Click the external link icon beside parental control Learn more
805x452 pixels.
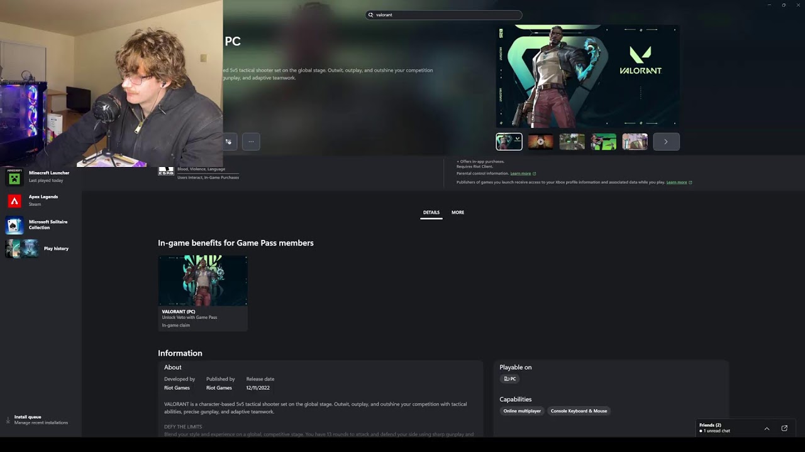[535, 173]
